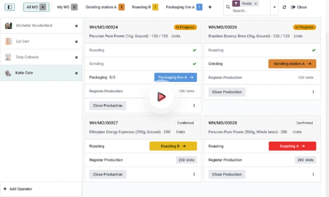Expand the search options dropdown arrow
The height and width of the screenshot is (197, 329).
(275, 8)
